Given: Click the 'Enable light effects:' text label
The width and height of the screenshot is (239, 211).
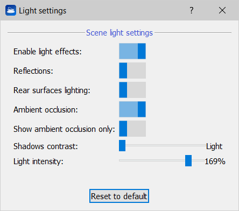Looking at the screenshot, I should point(47,52).
